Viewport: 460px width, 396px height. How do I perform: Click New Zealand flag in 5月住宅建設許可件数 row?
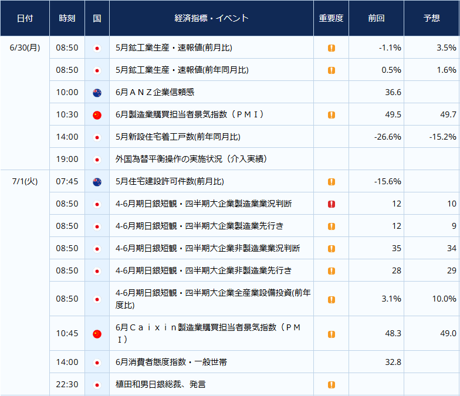[97, 182]
